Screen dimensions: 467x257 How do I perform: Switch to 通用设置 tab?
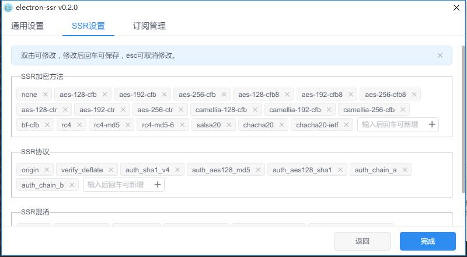[27, 26]
